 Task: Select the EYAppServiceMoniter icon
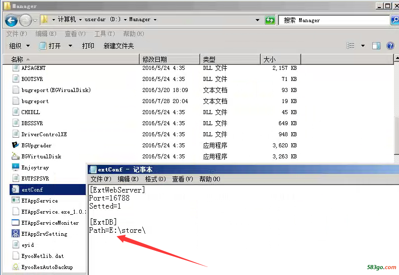pyautogui.click(x=16, y=223)
